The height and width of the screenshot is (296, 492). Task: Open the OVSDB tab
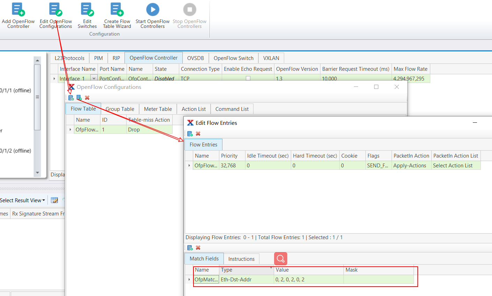(196, 58)
